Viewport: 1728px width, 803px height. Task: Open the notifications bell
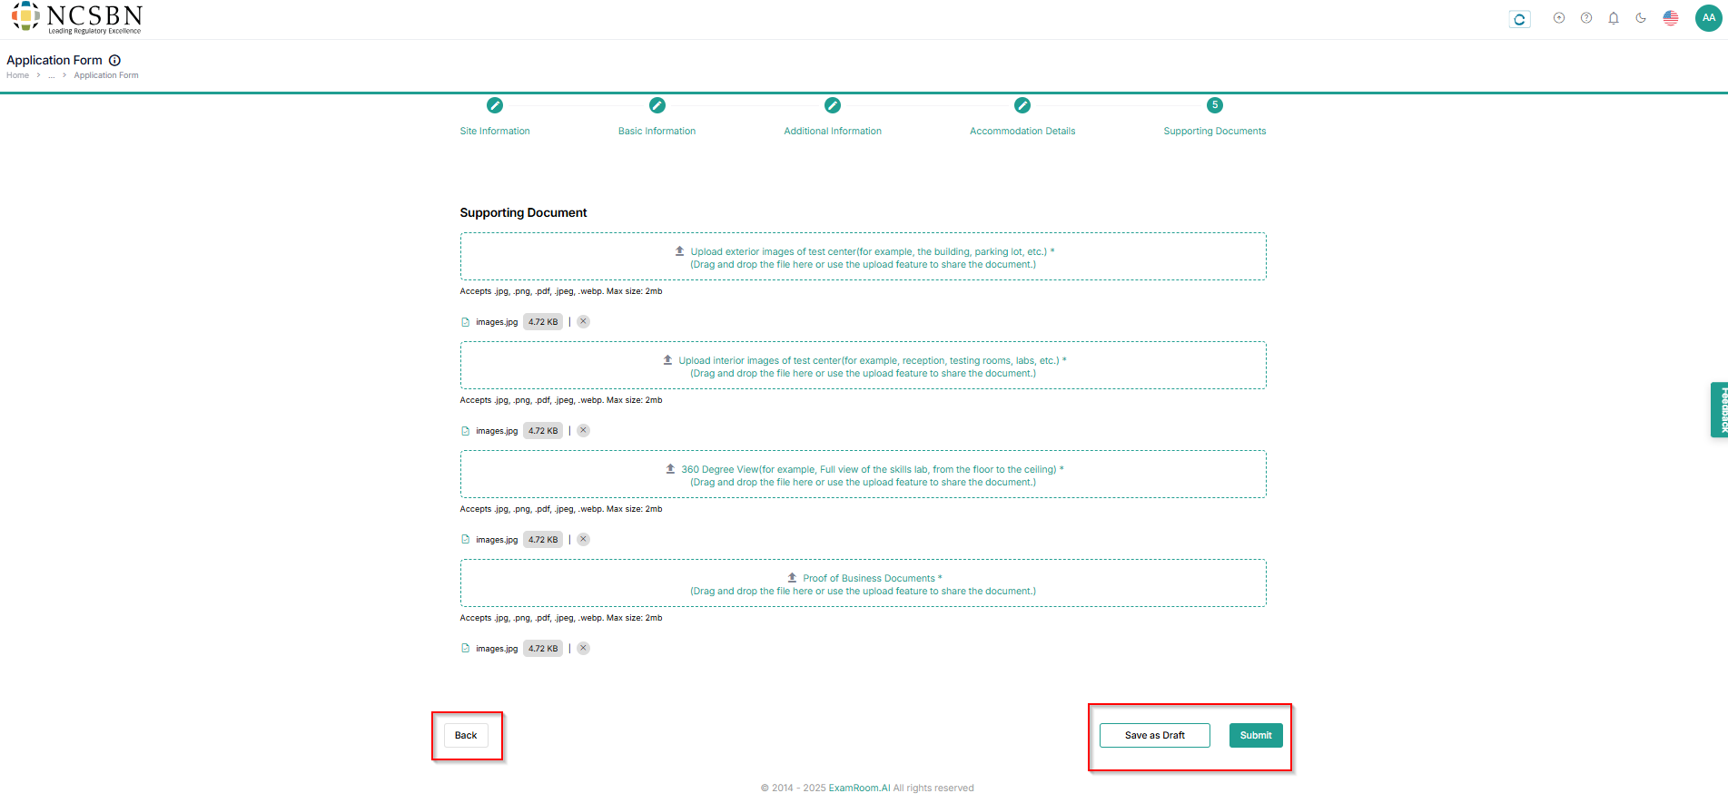[x=1614, y=18]
